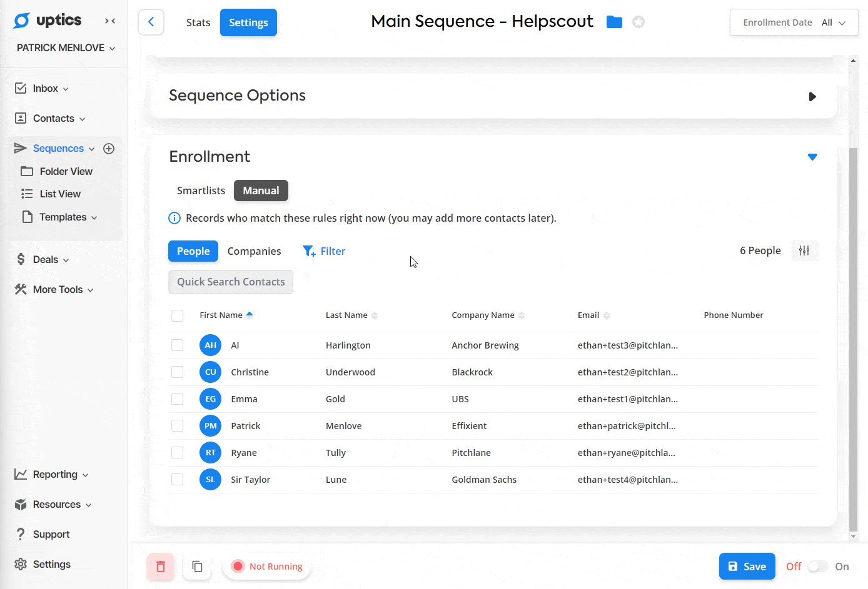Select the Settings tab at the top
This screenshot has height=589, width=868.
(x=248, y=22)
